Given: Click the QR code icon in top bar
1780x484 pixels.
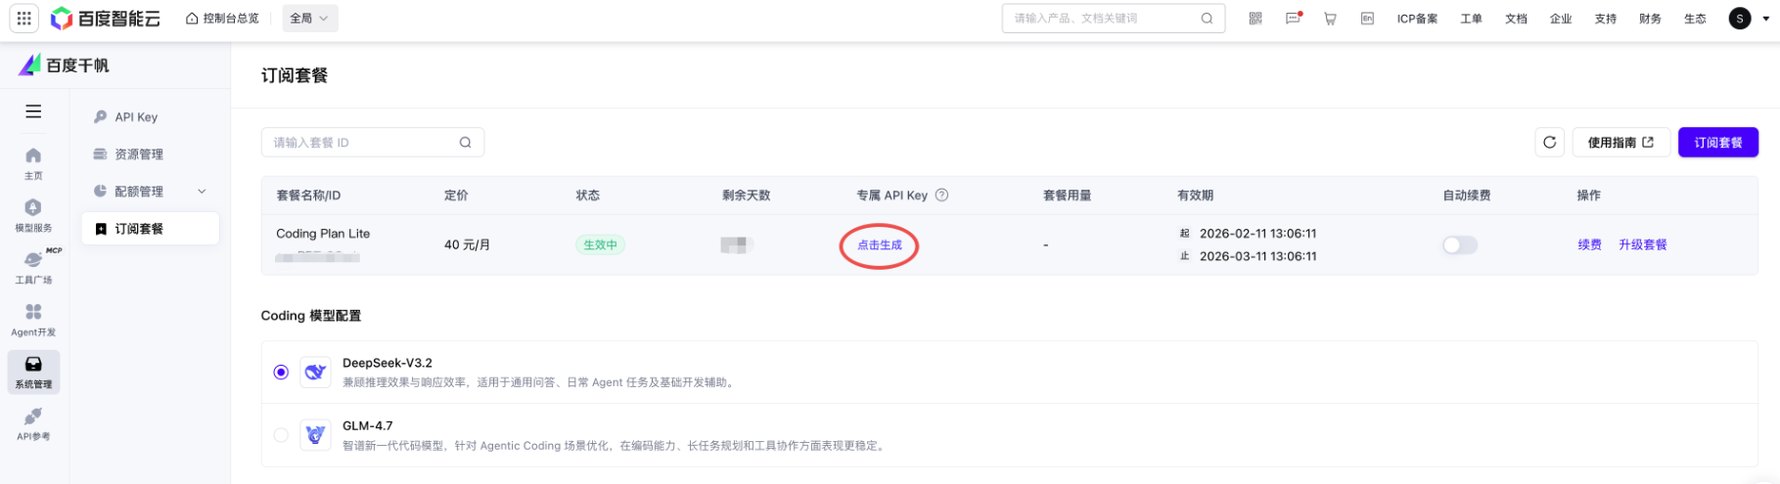Looking at the screenshot, I should (1255, 19).
